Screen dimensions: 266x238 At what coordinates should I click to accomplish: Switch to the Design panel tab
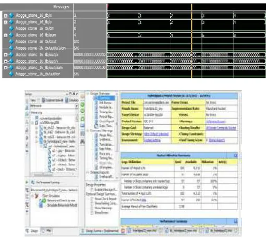[x=32, y=231]
